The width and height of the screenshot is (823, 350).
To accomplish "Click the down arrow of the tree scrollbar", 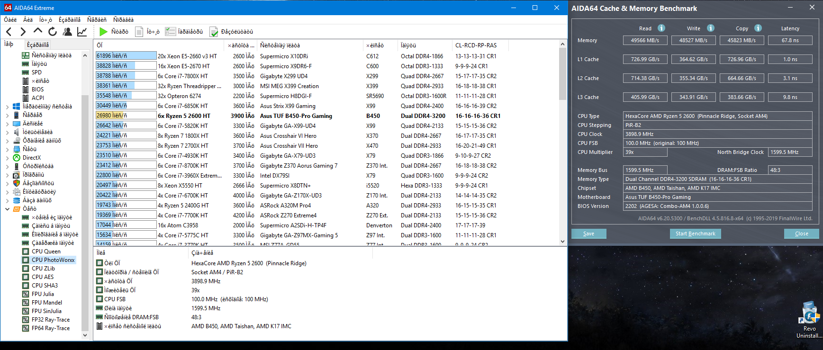I will coord(85,335).
